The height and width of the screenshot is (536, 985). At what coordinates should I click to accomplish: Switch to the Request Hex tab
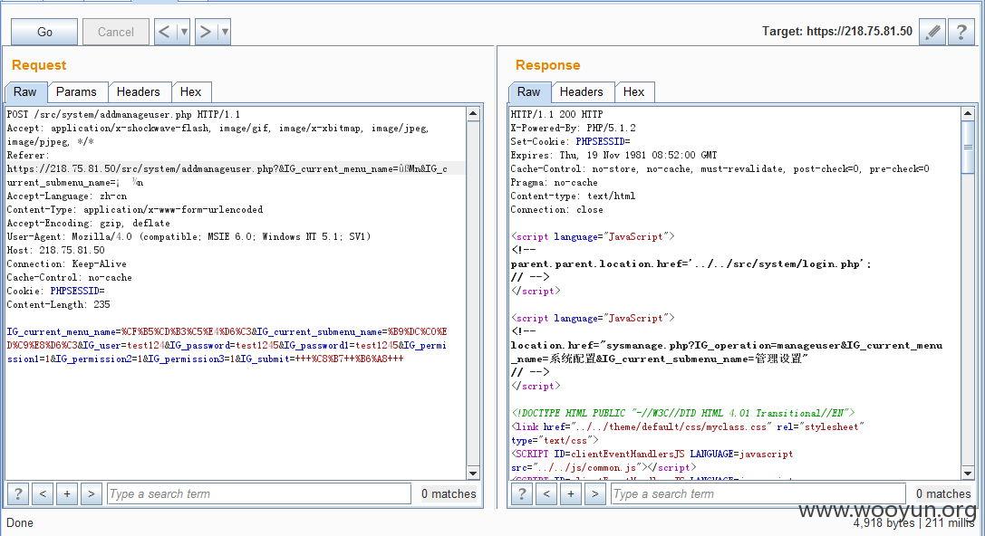point(191,91)
